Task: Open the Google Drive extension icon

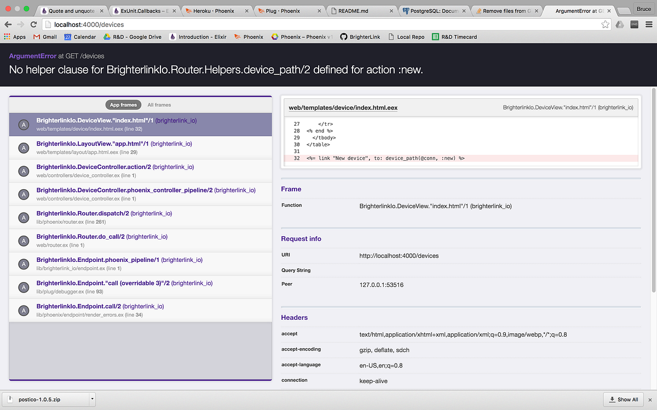Action: click(619, 25)
